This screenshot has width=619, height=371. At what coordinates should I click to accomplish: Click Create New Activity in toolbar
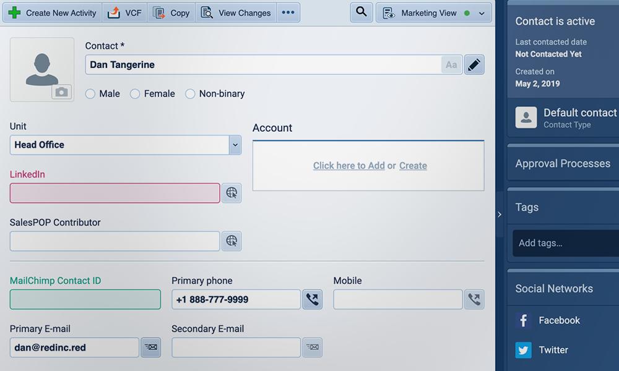(x=53, y=13)
